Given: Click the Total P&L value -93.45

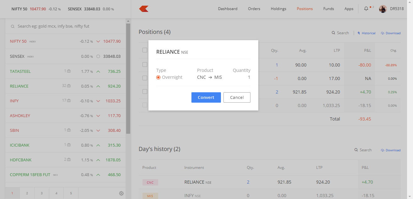Looking at the screenshot, I should 365,119.
